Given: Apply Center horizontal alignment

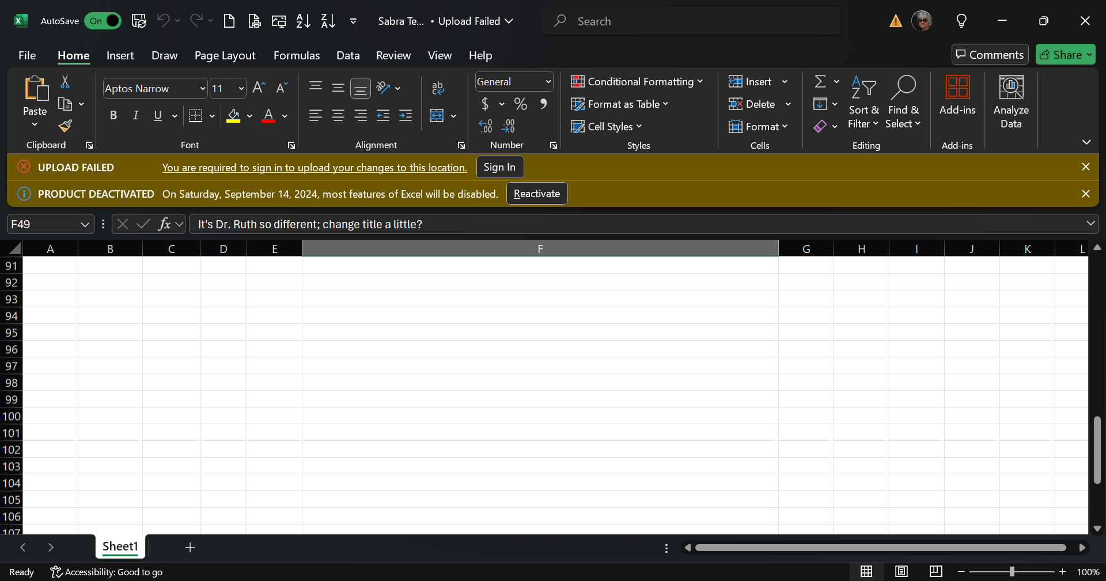Looking at the screenshot, I should click(x=338, y=115).
